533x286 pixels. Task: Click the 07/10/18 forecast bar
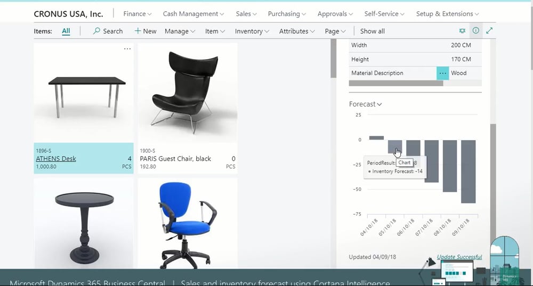tap(431, 161)
